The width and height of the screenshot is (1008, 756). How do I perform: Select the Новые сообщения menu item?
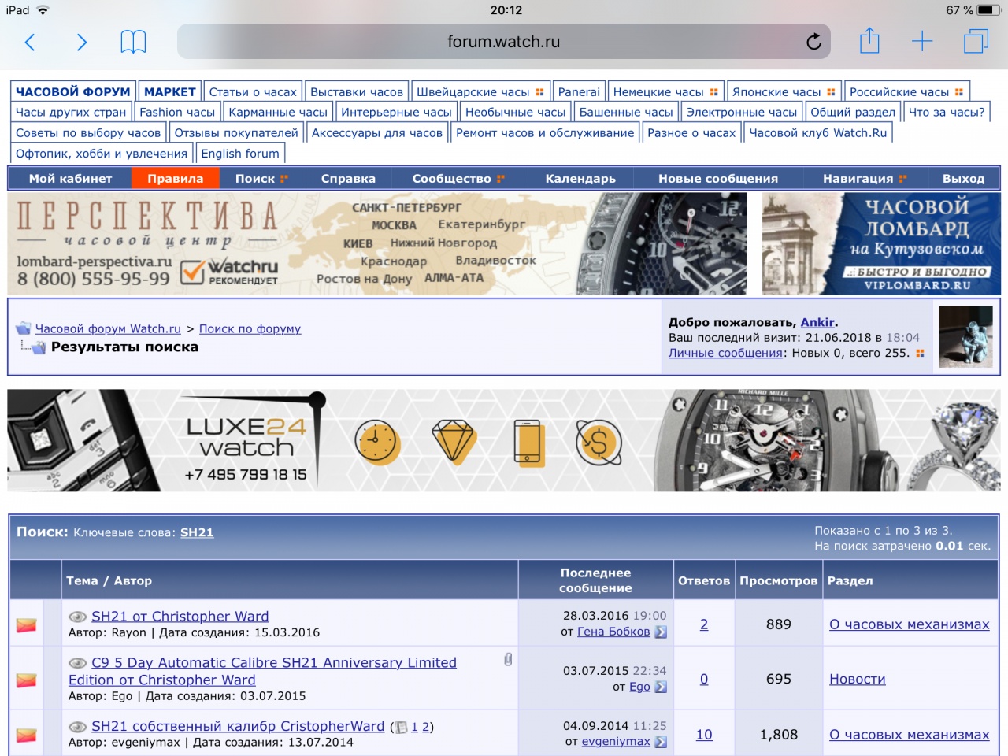(x=717, y=179)
